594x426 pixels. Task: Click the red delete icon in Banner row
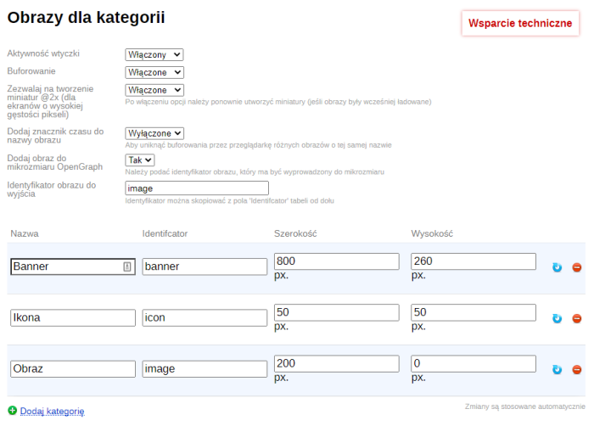click(x=577, y=267)
